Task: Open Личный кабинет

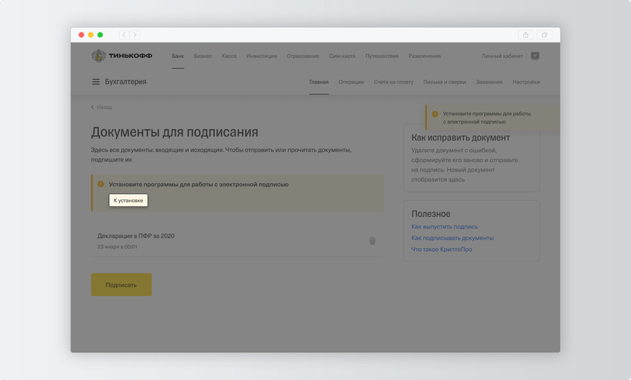Action: (502, 56)
